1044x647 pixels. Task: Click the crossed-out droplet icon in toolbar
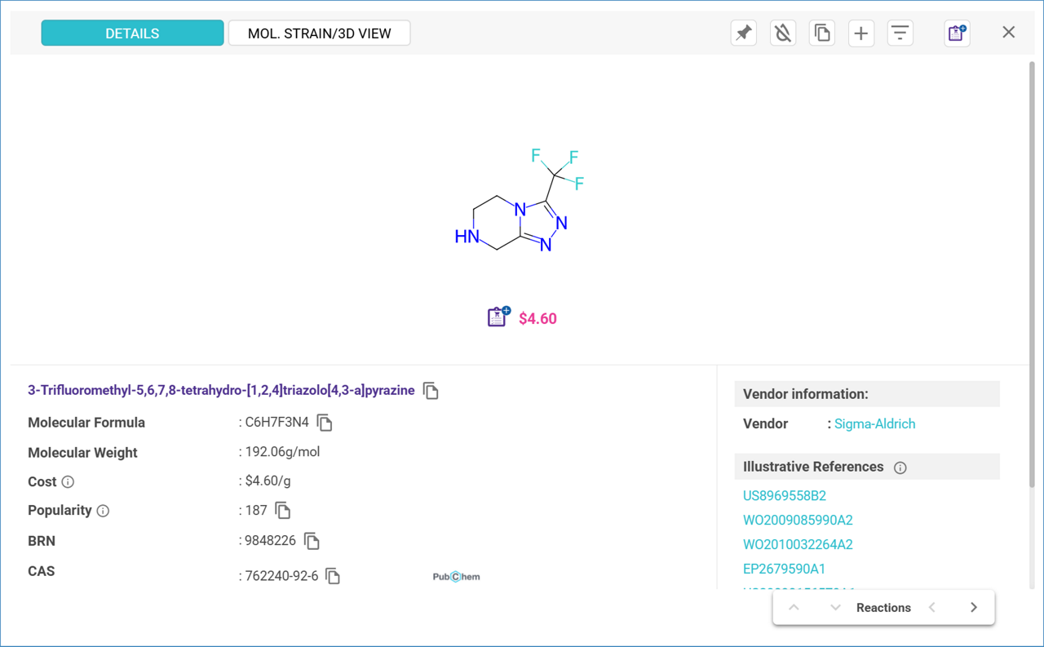click(782, 33)
